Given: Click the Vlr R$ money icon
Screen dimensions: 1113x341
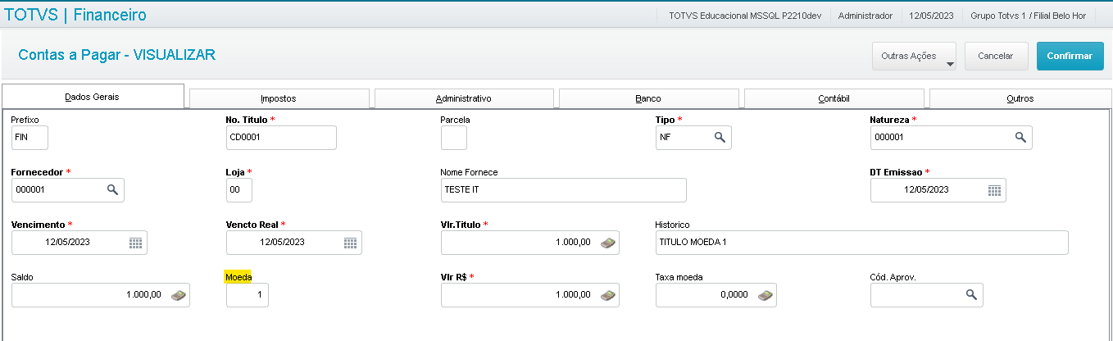Looking at the screenshot, I should tap(607, 295).
